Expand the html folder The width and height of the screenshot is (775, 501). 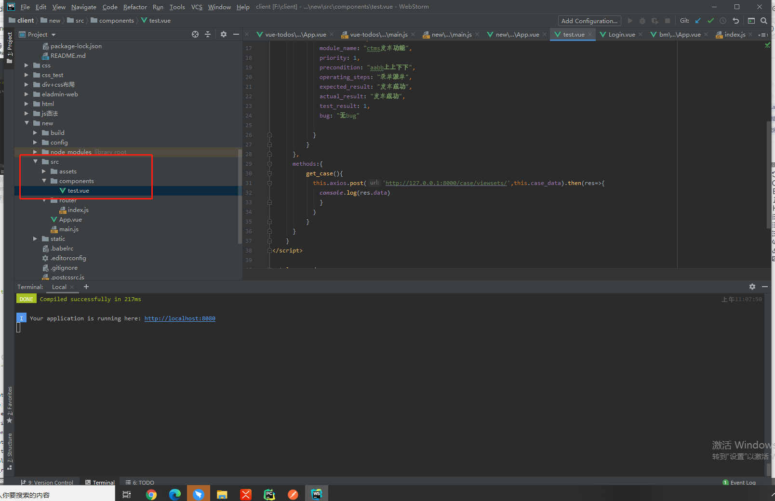click(27, 104)
